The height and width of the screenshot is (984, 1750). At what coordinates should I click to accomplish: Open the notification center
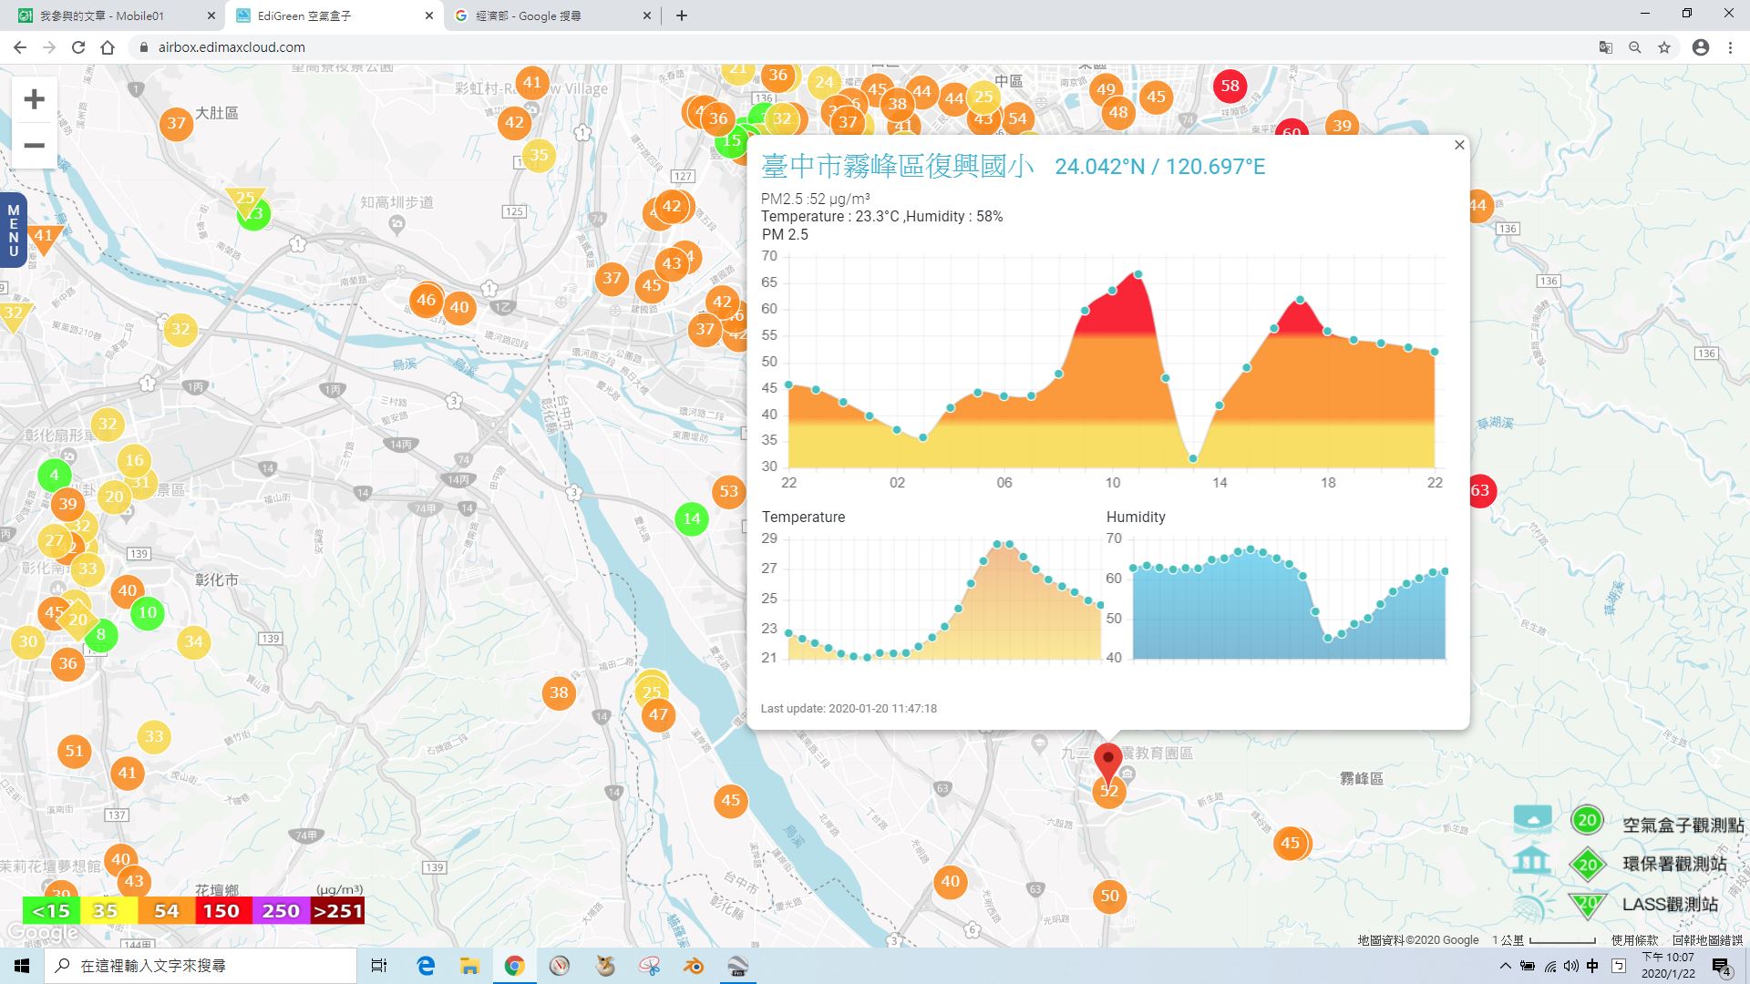1721,966
